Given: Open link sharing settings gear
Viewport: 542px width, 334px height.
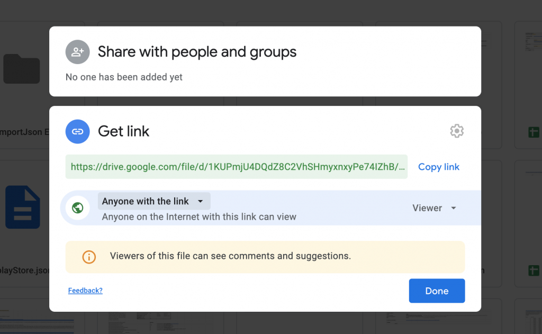Looking at the screenshot, I should coord(456,131).
